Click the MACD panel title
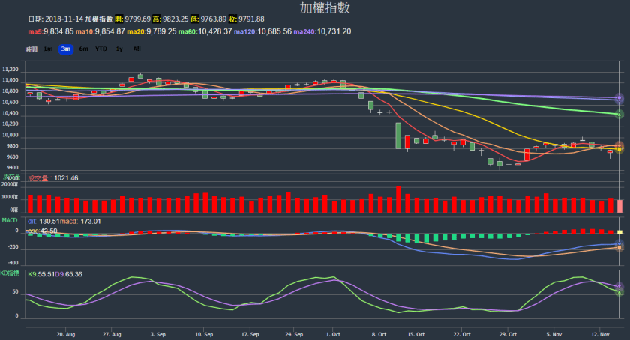 (9, 220)
